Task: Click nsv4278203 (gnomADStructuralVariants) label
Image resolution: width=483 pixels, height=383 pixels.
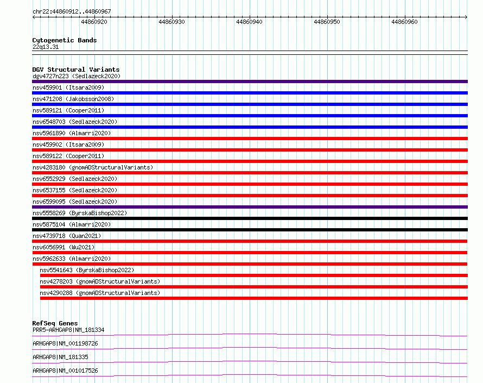Action: pos(100,281)
